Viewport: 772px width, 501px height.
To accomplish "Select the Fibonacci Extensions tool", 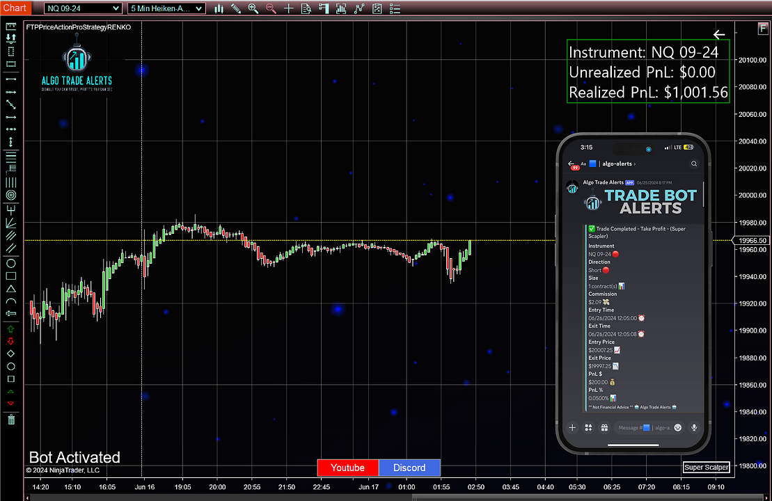I will tap(11, 169).
